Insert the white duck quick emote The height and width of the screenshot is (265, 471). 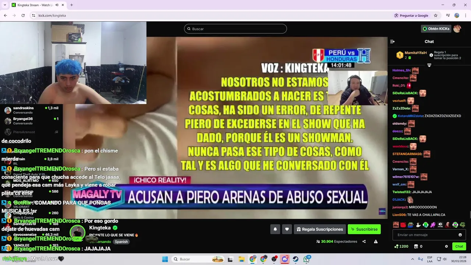tap(418, 225)
